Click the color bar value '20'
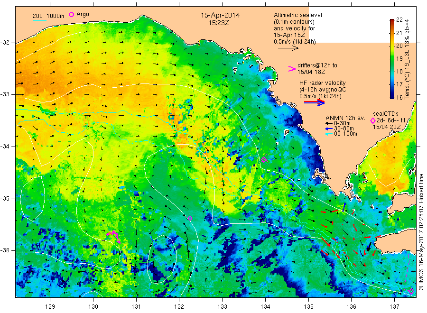Viewport: 427px width, 313px height. tap(399, 46)
